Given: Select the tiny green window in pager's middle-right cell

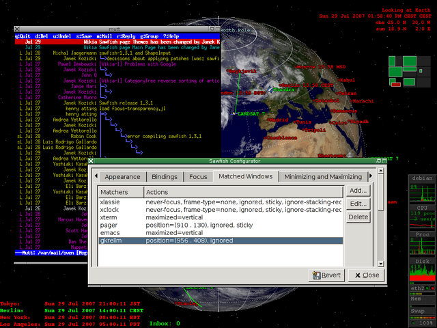Looking at the screenshot, I should [421, 71].
